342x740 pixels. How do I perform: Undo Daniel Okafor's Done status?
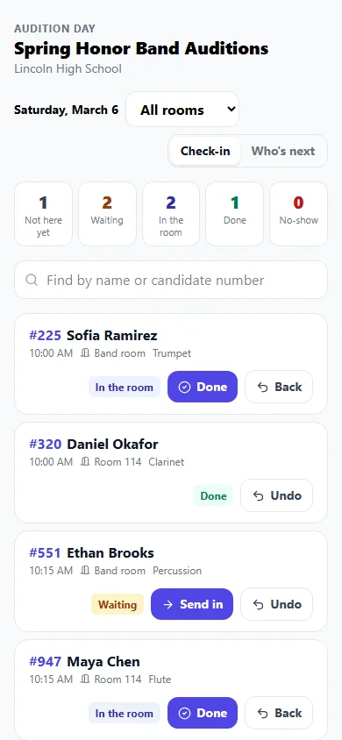pos(277,495)
